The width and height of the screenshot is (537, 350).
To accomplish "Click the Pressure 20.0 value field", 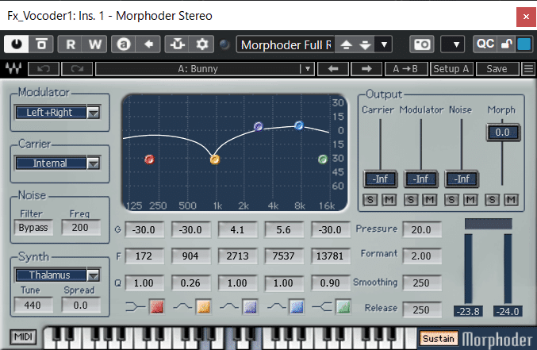I will point(421,229).
